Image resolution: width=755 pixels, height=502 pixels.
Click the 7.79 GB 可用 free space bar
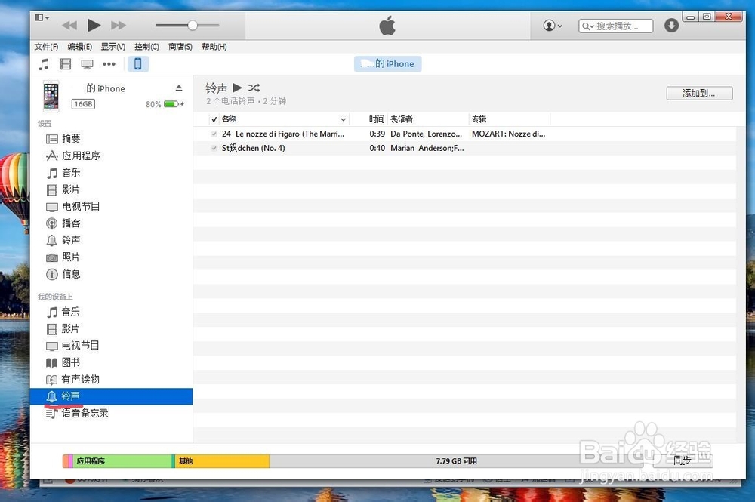coord(456,461)
